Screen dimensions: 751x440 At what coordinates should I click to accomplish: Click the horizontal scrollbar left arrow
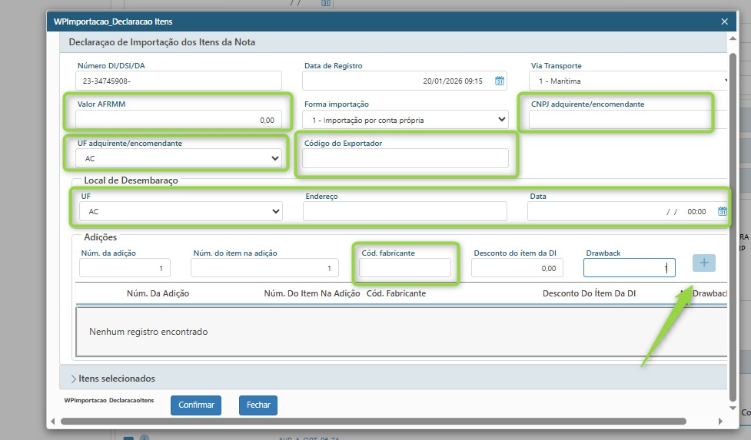pyautogui.click(x=53, y=421)
